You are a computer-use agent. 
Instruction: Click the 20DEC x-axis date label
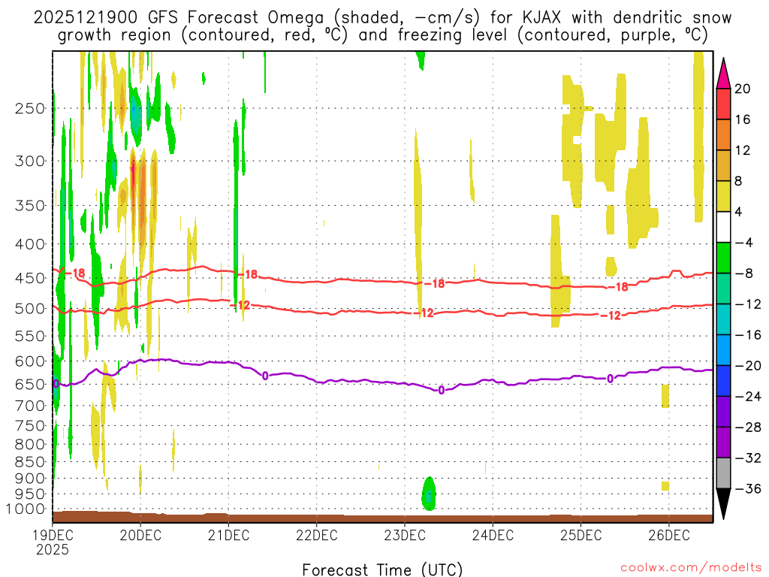pyautogui.click(x=140, y=535)
